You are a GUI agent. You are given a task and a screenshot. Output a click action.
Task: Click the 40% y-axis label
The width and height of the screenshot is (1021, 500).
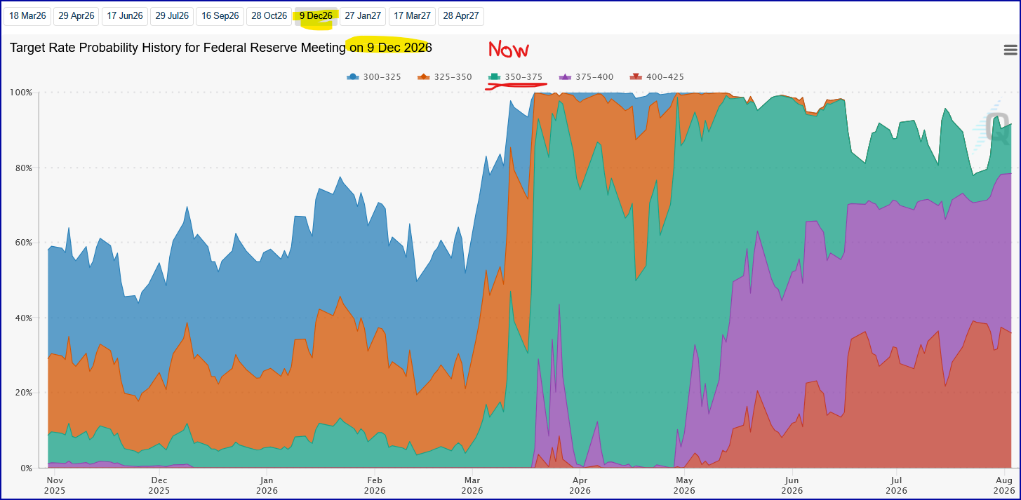[23, 318]
